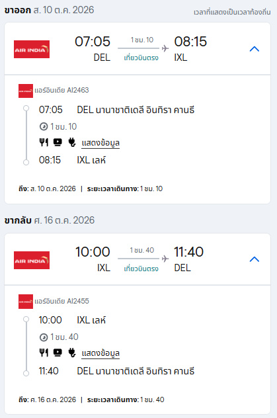The height and width of the screenshot is (418, 277).
Task: Click the airplane icon on outbound route line
Action: [165, 48]
